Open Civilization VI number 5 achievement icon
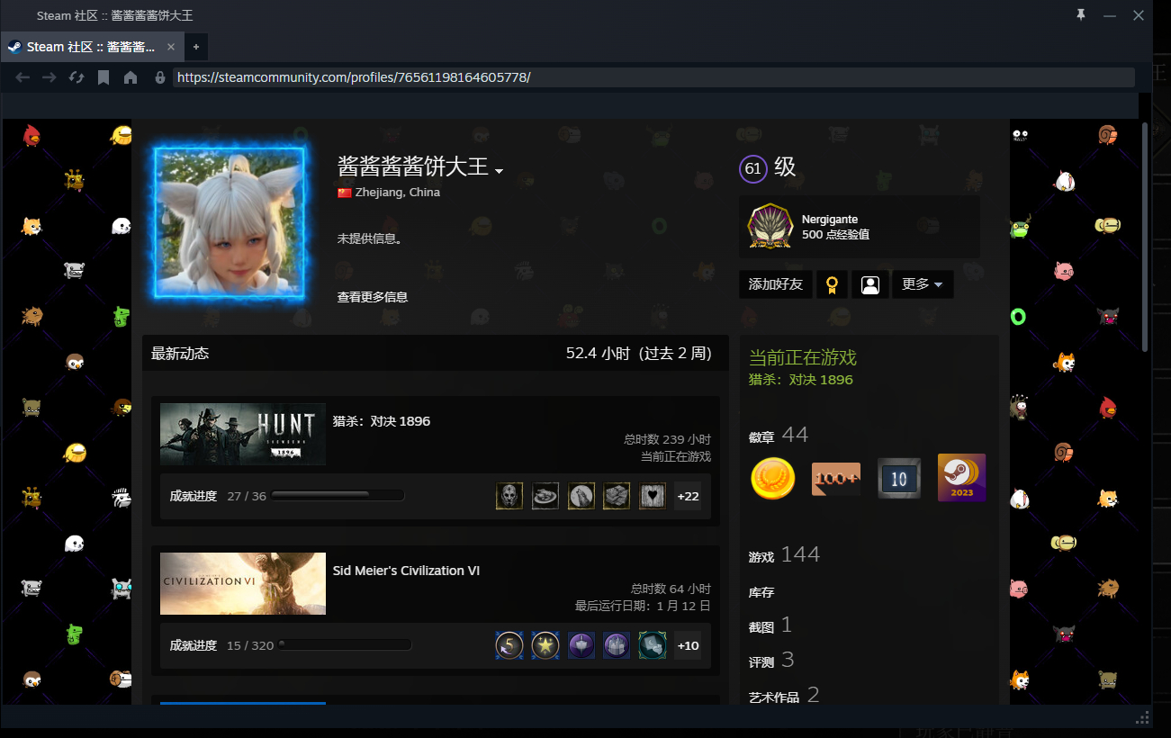 click(509, 645)
